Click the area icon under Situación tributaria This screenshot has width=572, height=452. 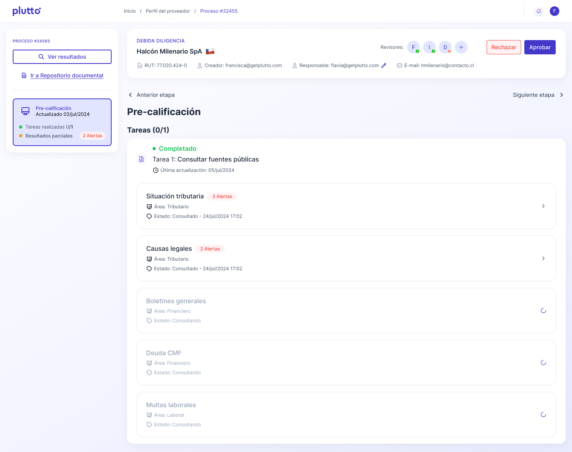point(149,207)
